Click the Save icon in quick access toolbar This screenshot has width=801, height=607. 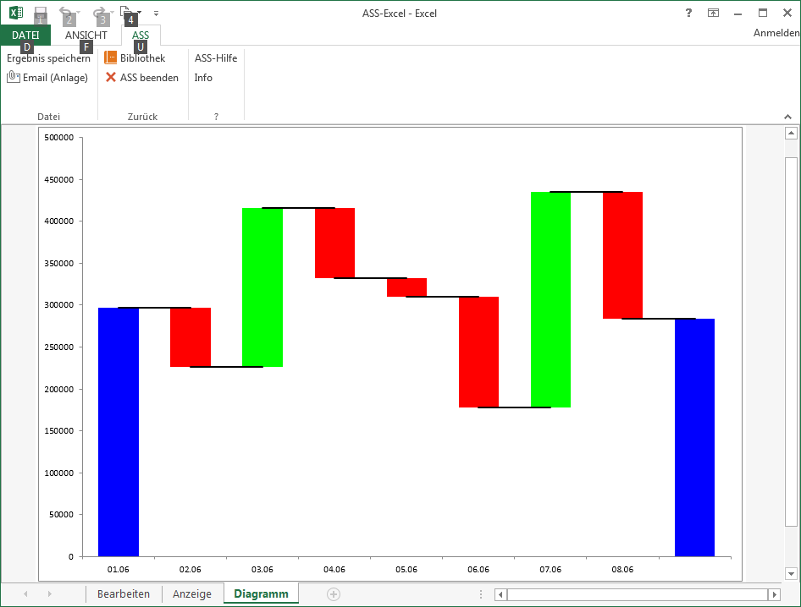40,13
